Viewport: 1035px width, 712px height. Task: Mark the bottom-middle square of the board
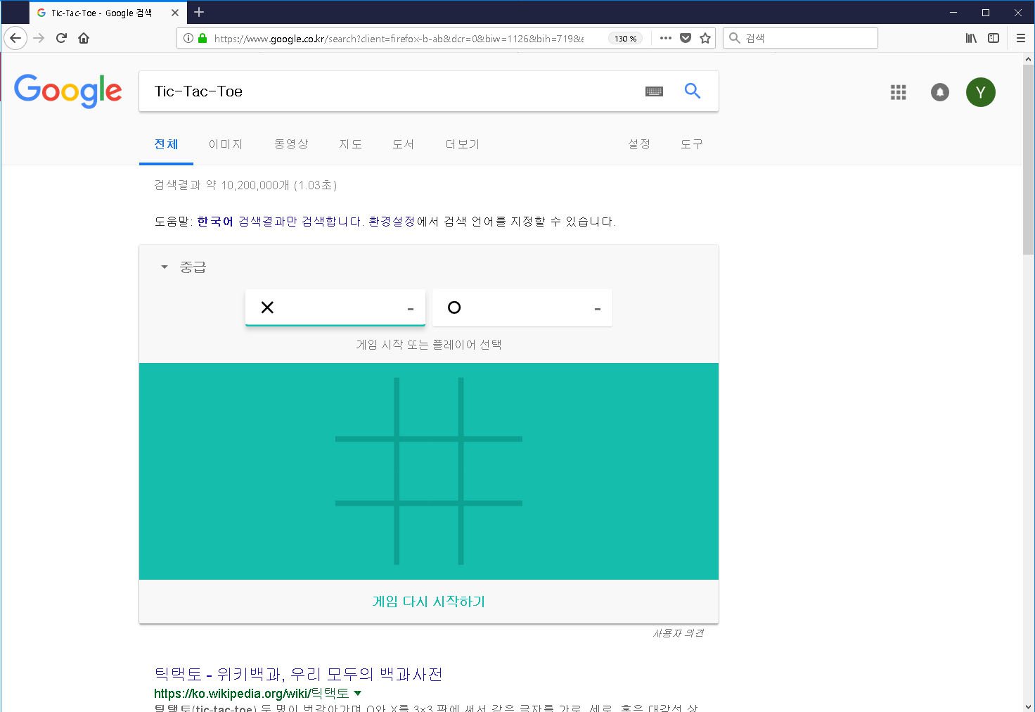coord(429,535)
